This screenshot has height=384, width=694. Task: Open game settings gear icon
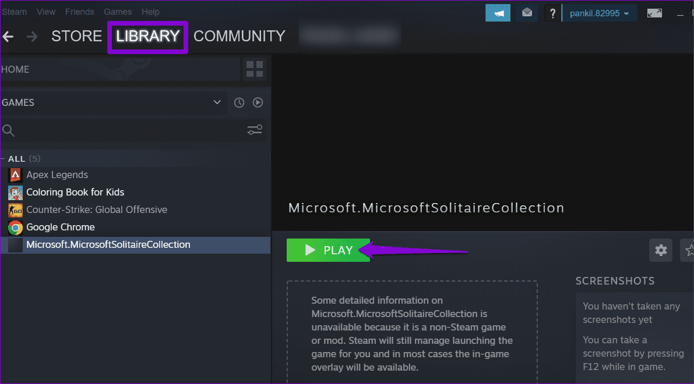661,250
